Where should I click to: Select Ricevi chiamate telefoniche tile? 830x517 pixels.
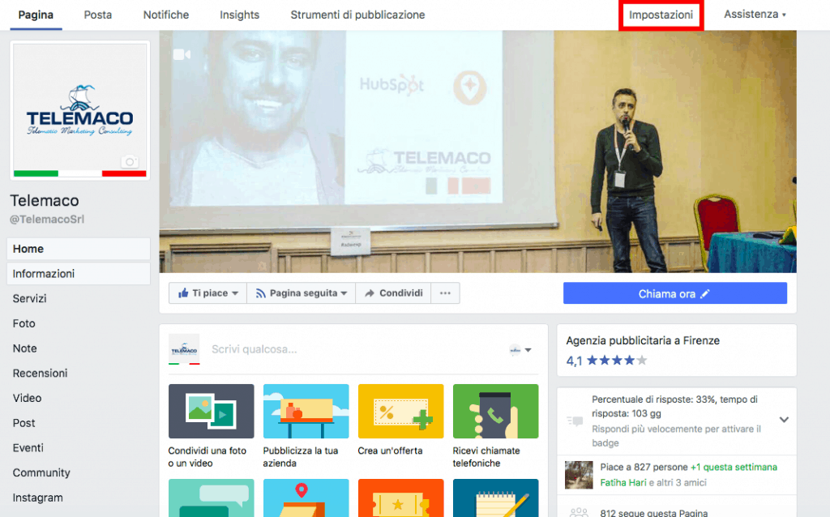click(x=495, y=426)
